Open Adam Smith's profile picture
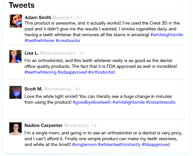 16,21
